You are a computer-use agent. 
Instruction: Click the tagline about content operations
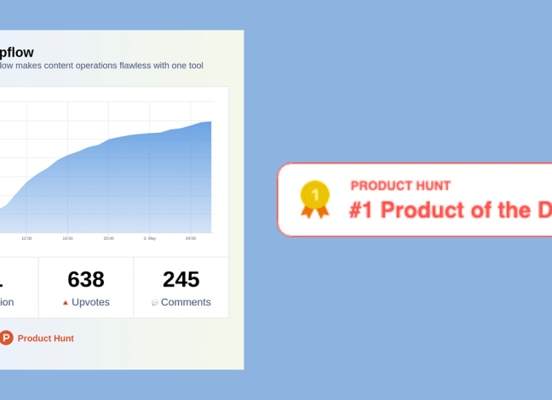click(101, 66)
